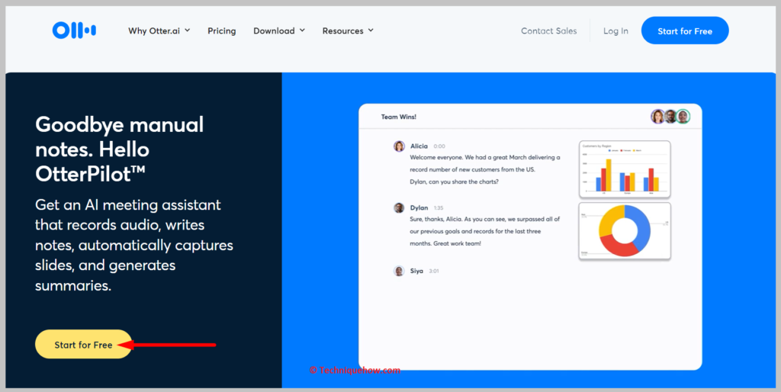Click Alicia's avatar in the transcript

tap(399, 146)
